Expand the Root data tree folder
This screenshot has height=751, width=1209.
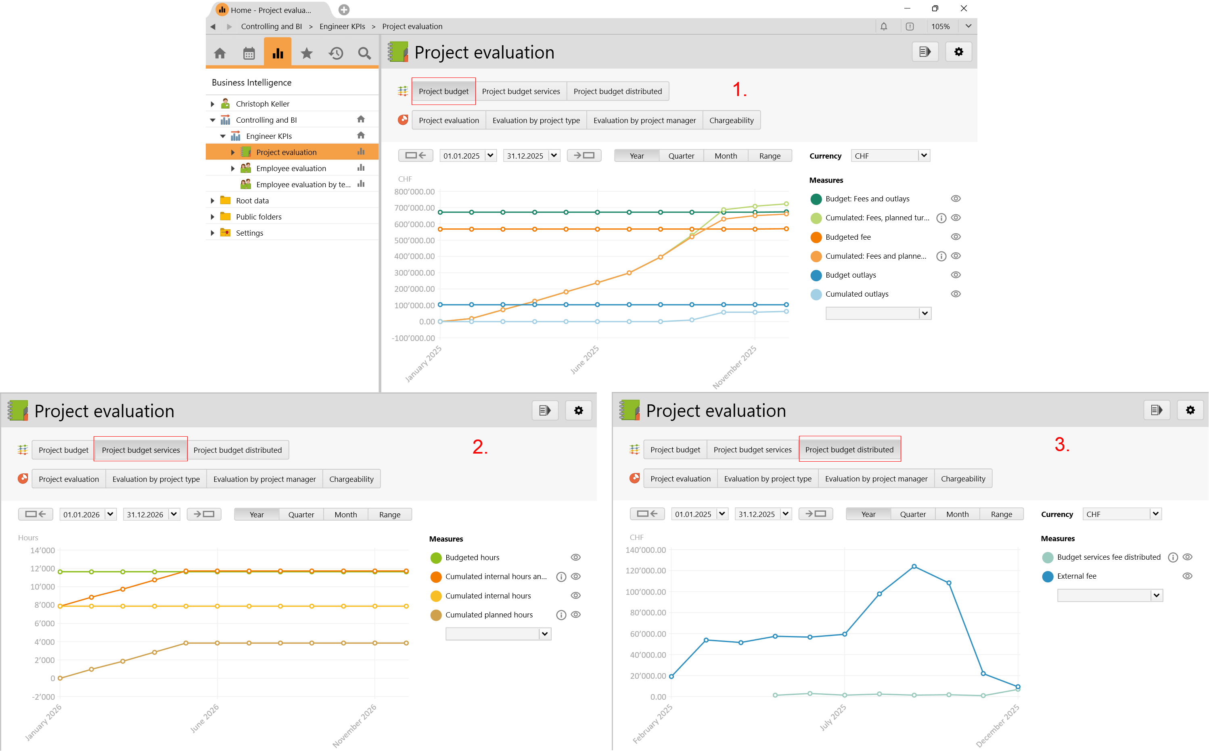213,201
